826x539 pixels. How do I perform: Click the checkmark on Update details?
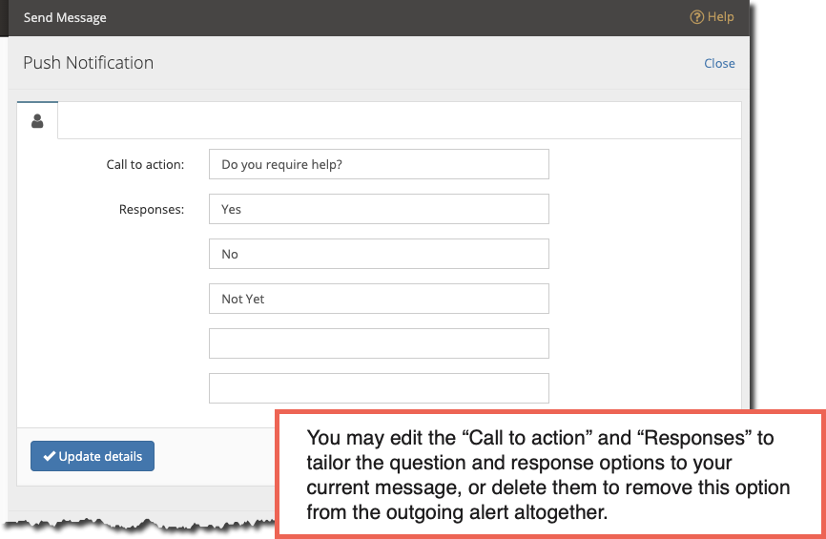49,456
